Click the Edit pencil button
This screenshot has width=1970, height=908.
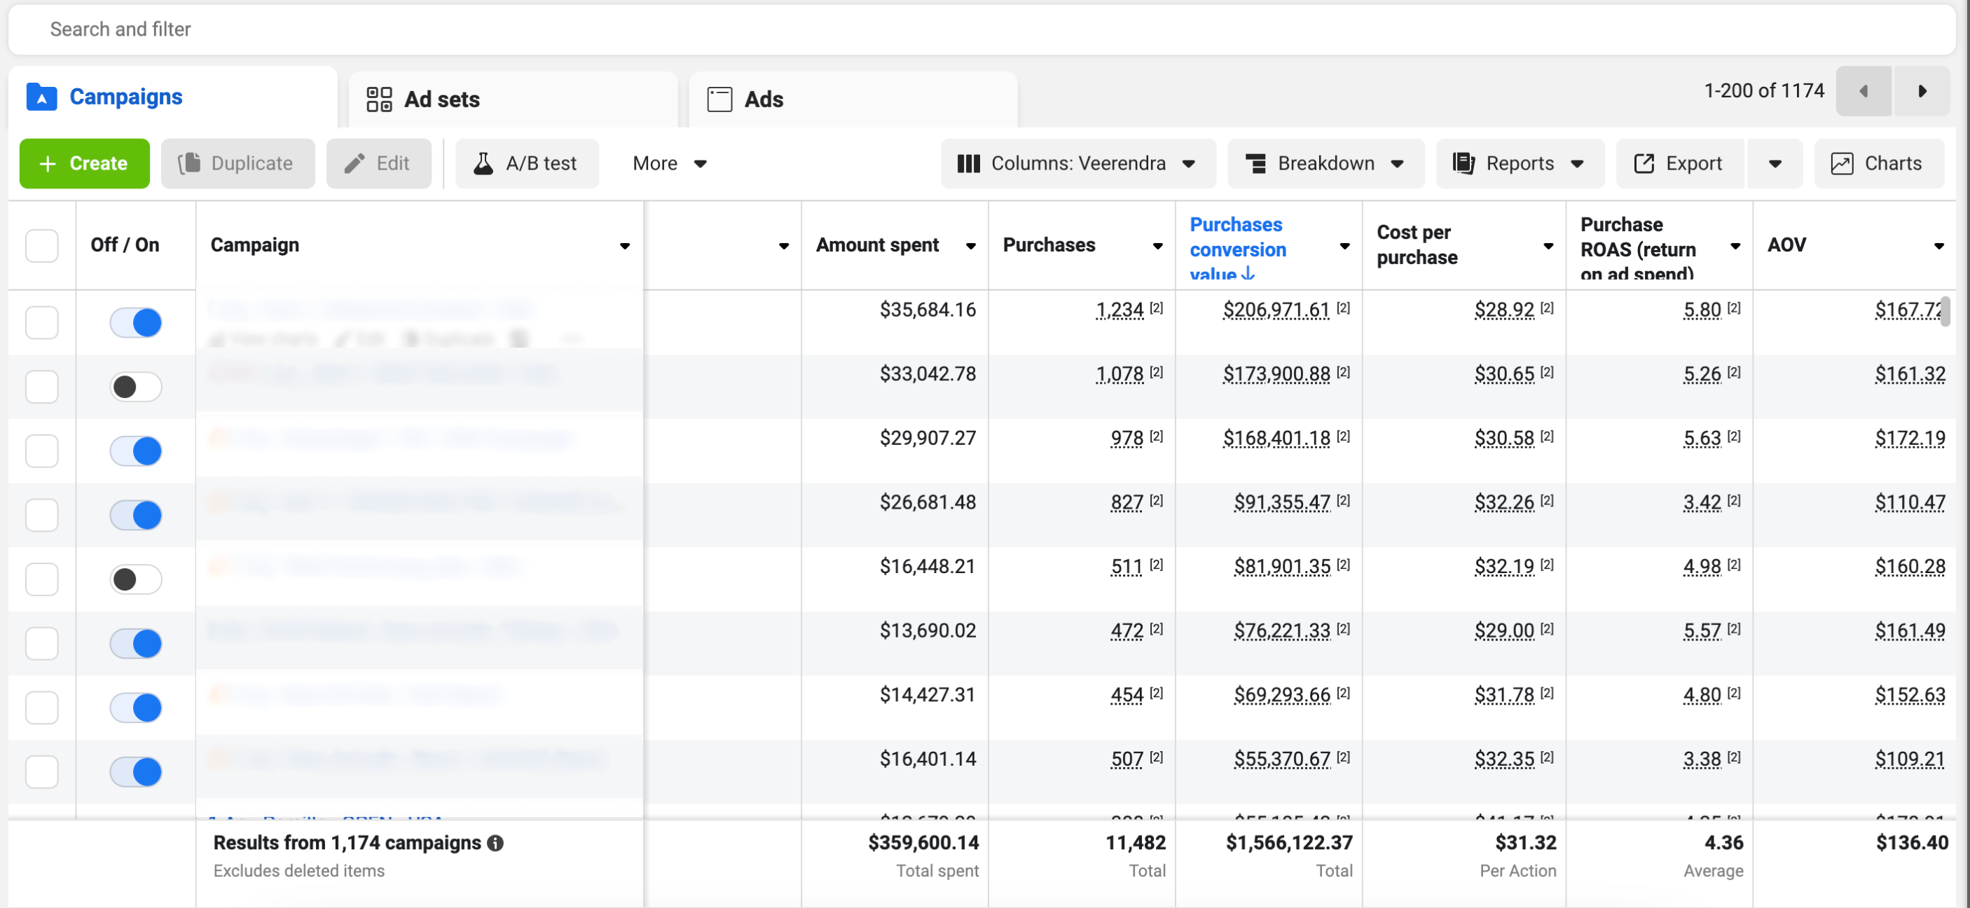[x=378, y=163]
